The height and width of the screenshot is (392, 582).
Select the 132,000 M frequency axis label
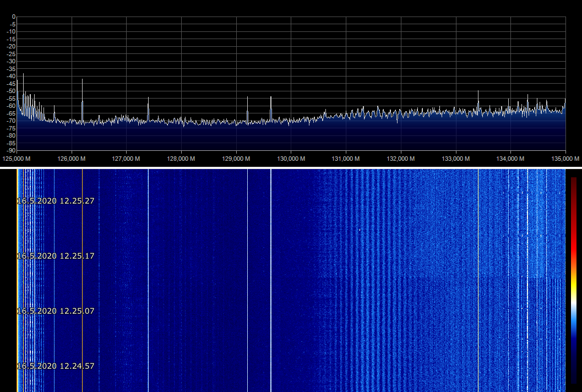click(401, 159)
